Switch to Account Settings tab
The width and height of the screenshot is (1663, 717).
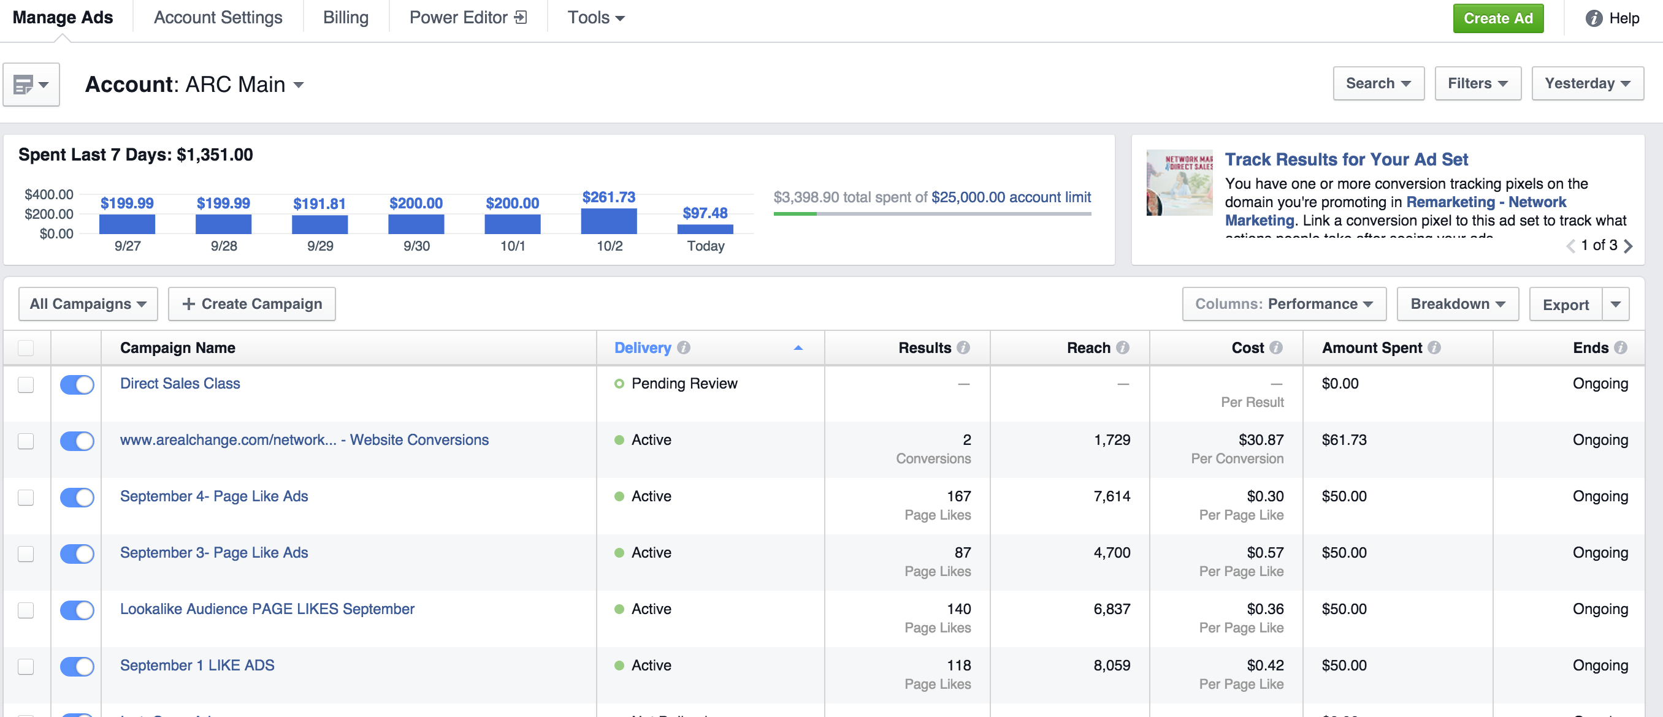[x=218, y=17]
